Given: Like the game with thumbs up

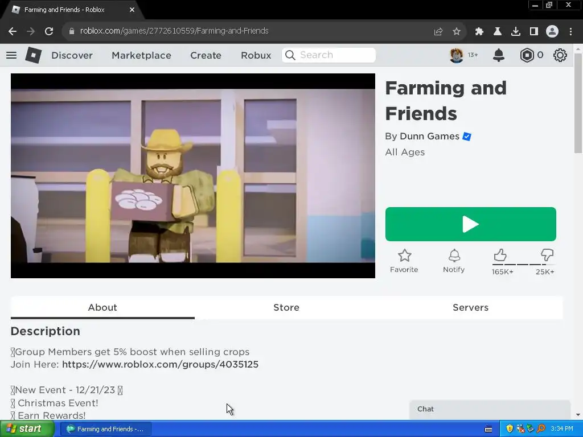Looking at the screenshot, I should (500, 255).
